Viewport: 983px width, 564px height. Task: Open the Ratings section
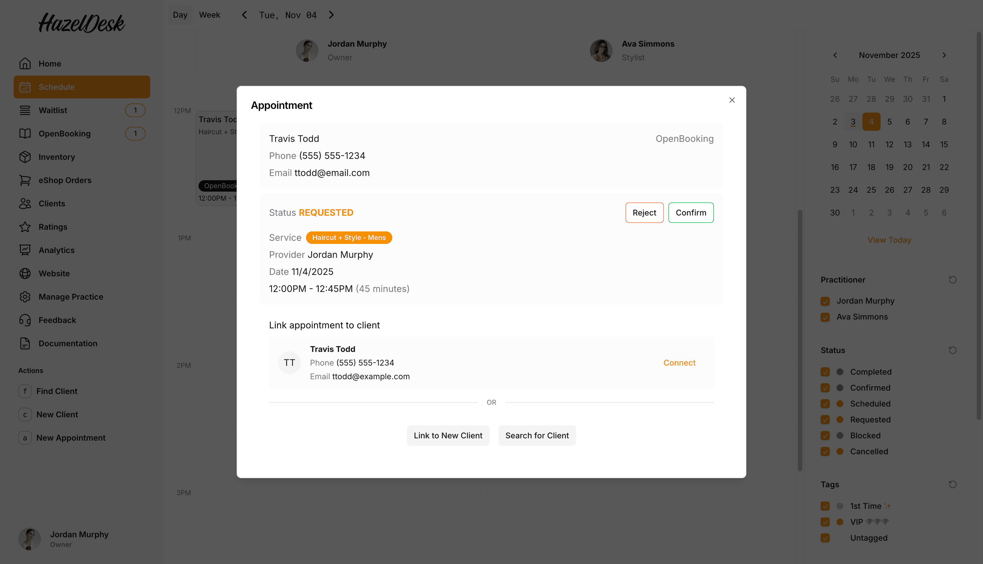(x=53, y=227)
